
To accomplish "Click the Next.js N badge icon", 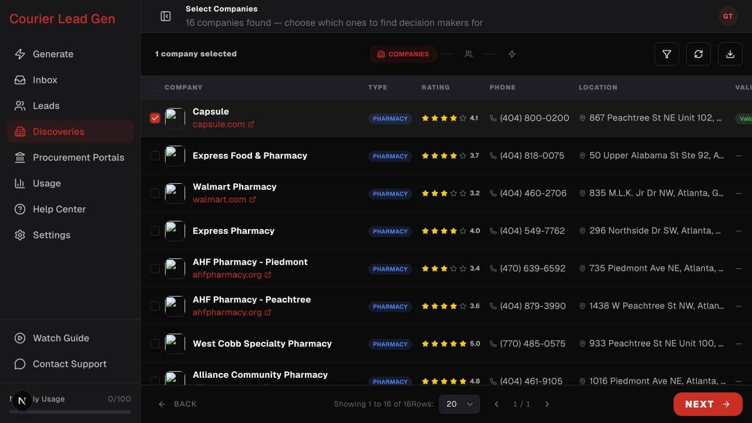I will [22, 401].
